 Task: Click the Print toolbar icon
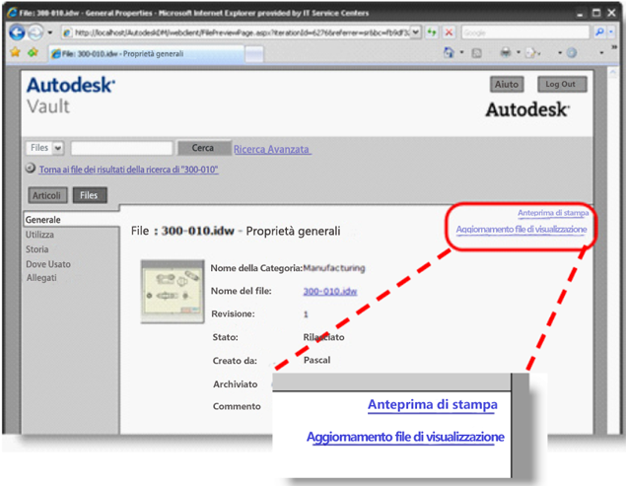point(506,52)
